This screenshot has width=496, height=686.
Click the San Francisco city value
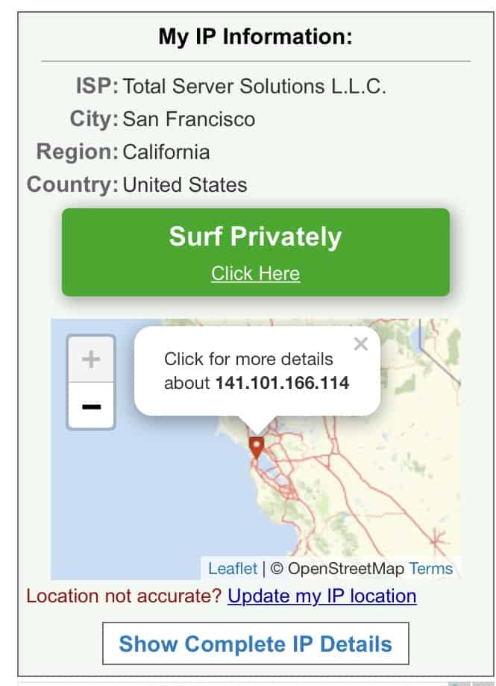coord(189,119)
